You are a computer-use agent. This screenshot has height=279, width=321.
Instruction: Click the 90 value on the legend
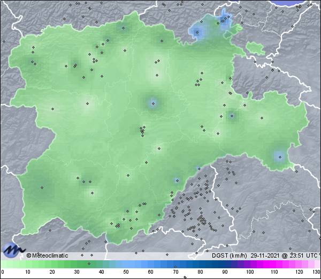(x=225, y=272)
